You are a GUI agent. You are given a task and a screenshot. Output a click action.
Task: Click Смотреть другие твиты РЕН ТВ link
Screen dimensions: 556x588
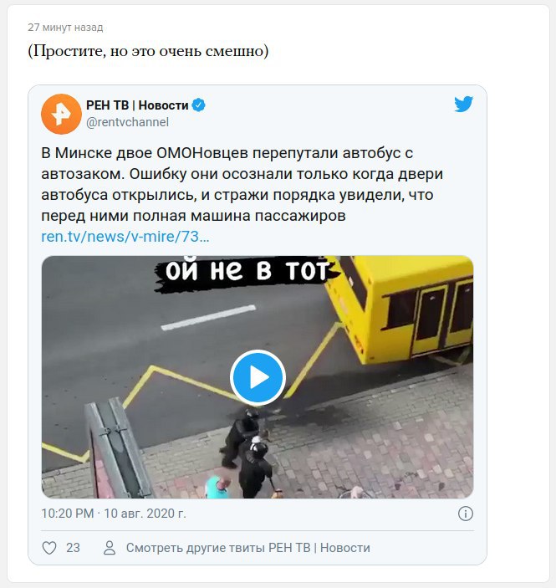[x=247, y=548]
